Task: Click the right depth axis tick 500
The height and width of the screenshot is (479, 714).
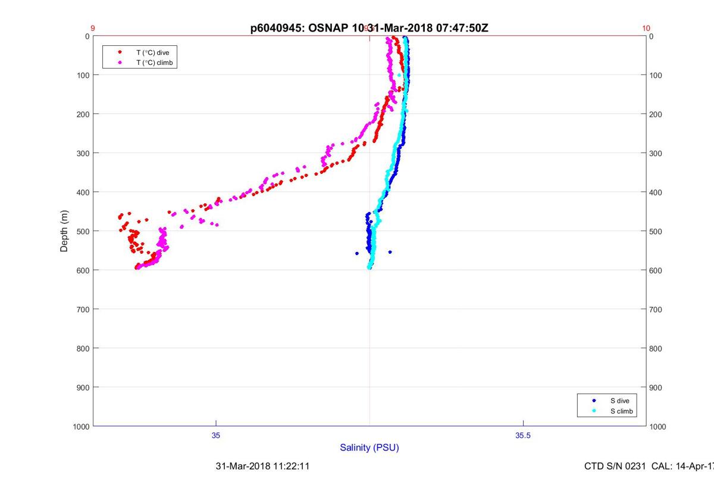Action: click(x=656, y=231)
